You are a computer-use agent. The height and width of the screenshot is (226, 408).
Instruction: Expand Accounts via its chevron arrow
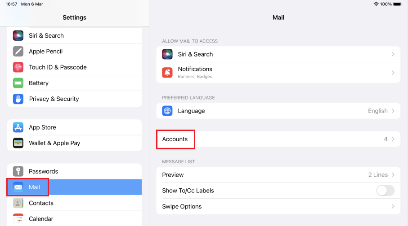393,139
